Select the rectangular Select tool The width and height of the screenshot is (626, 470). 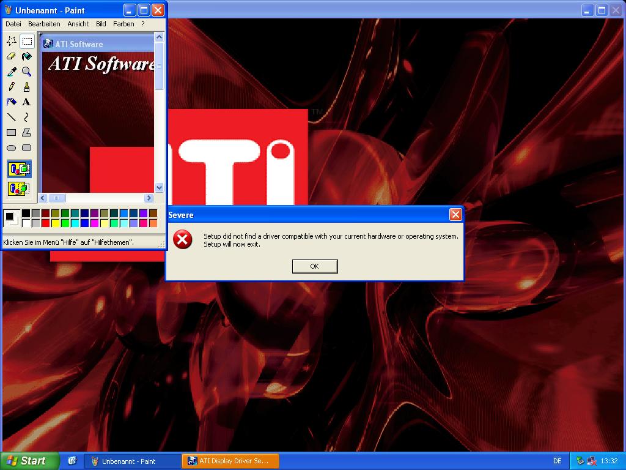point(27,41)
